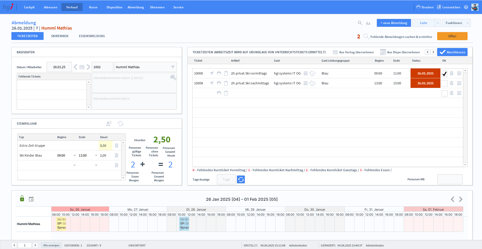Viewport: 482px width, 249px height.
Task: Uncheck the OK checkbox for ticket 10006
Action: tap(444, 74)
